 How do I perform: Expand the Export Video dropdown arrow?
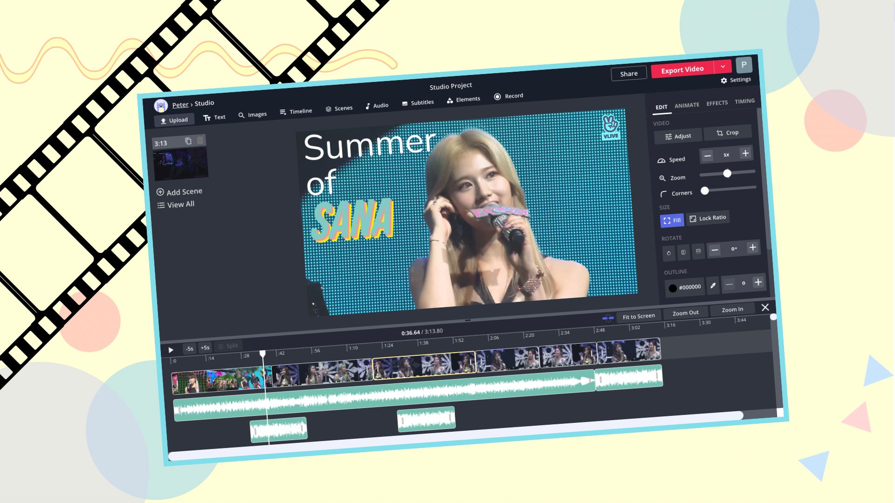723,67
